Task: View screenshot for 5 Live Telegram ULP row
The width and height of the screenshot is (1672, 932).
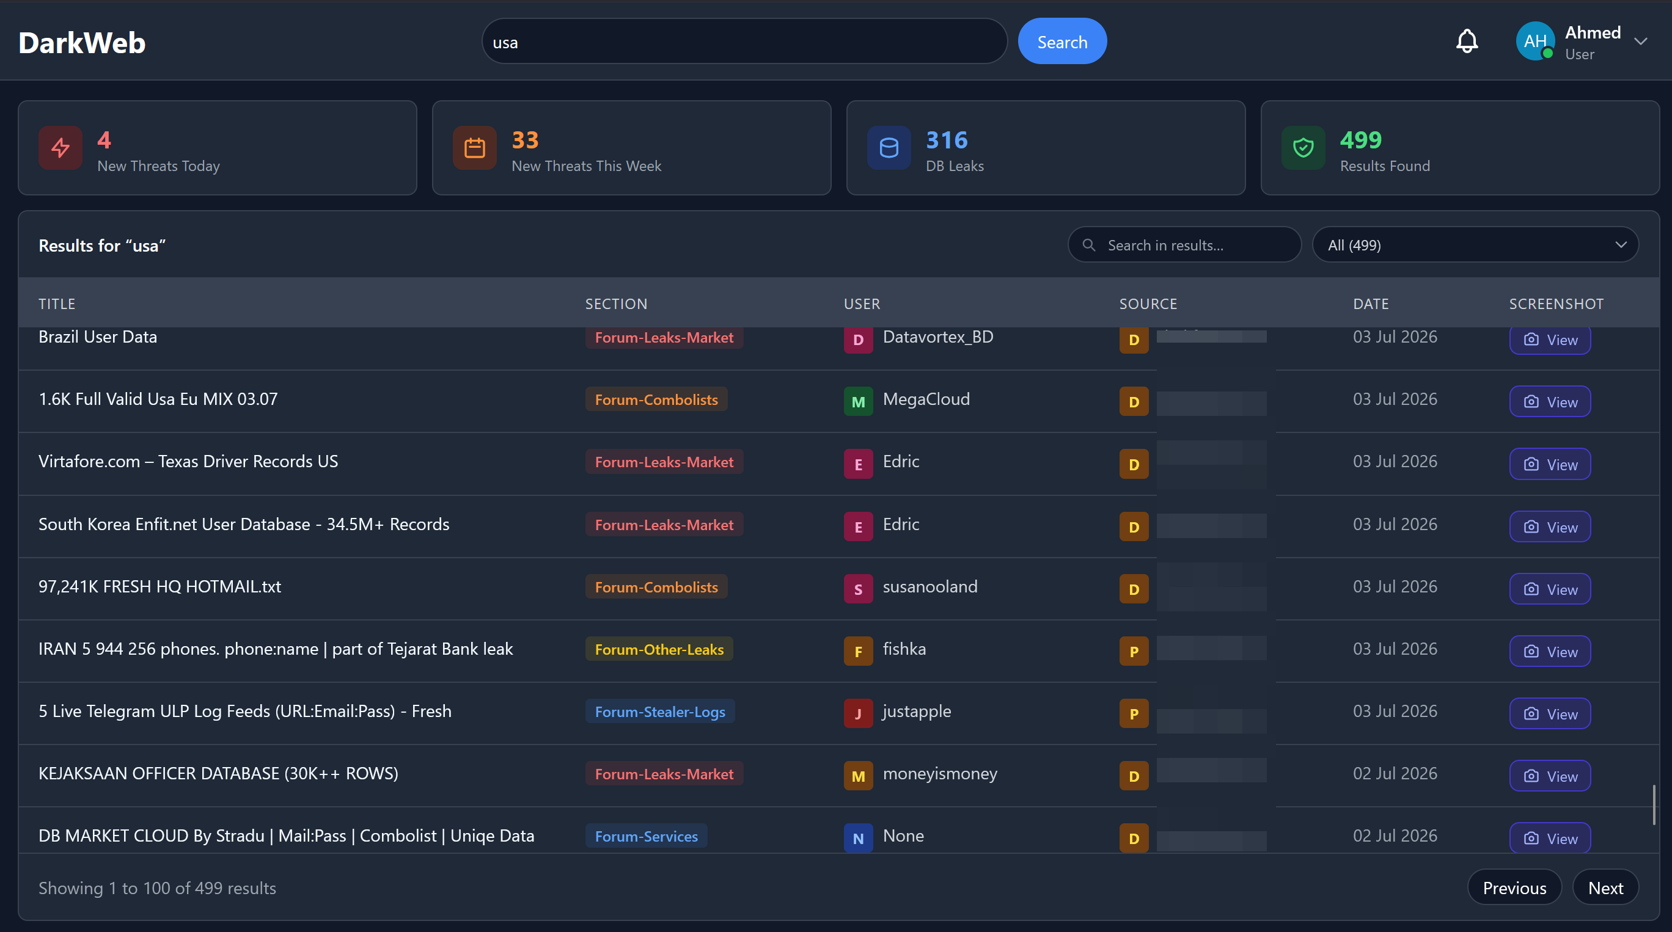Action: pyautogui.click(x=1550, y=713)
